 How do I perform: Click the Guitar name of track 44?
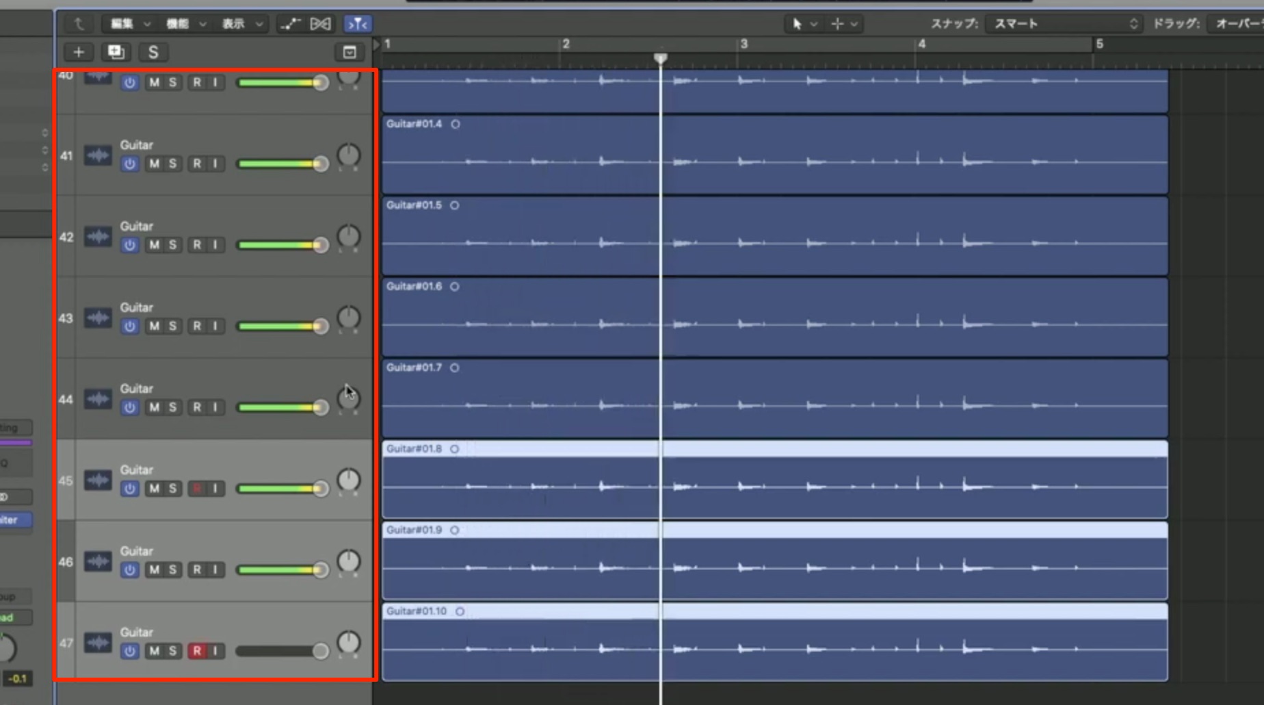pos(137,389)
